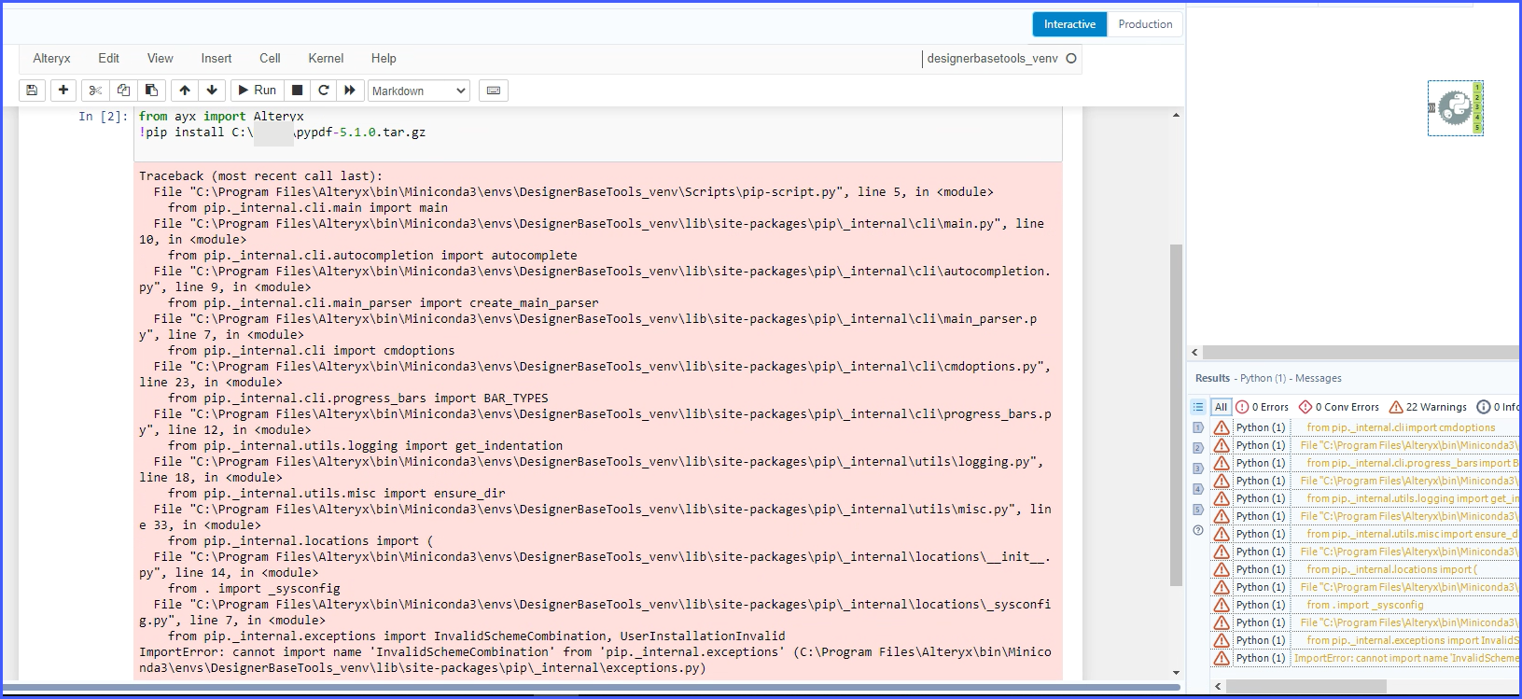Click the canvas horizontal scroll left arrow
The height and width of the screenshot is (699, 1522).
click(x=1194, y=353)
